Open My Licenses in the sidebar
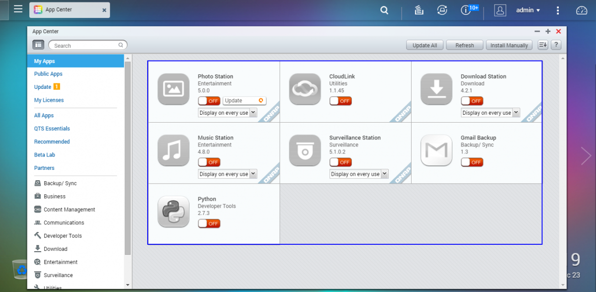The width and height of the screenshot is (596, 292). (x=49, y=100)
